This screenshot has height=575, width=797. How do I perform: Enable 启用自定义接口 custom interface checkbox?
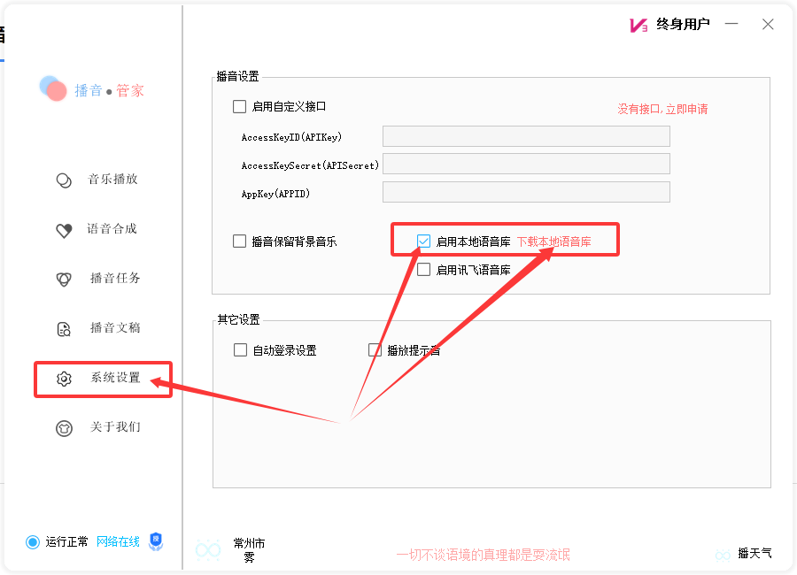coord(239,106)
